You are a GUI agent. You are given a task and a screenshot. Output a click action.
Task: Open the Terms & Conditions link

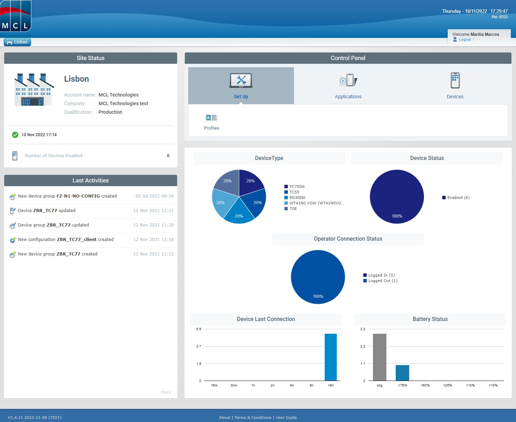(253, 417)
